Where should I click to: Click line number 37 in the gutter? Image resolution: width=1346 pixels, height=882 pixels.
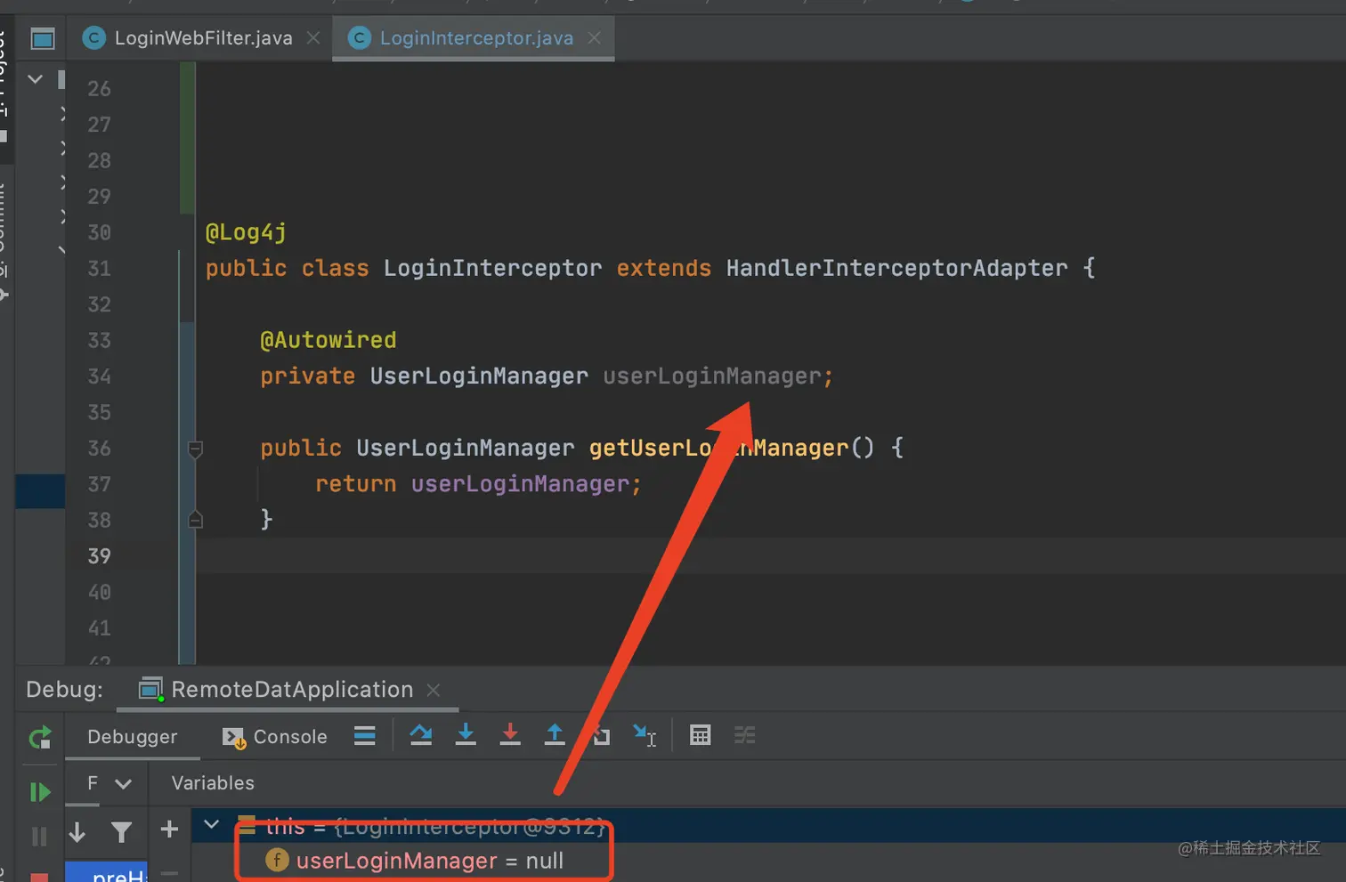[100, 484]
